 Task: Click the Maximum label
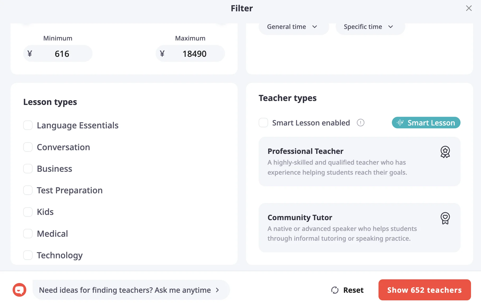pyautogui.click(x=190, y=38)
